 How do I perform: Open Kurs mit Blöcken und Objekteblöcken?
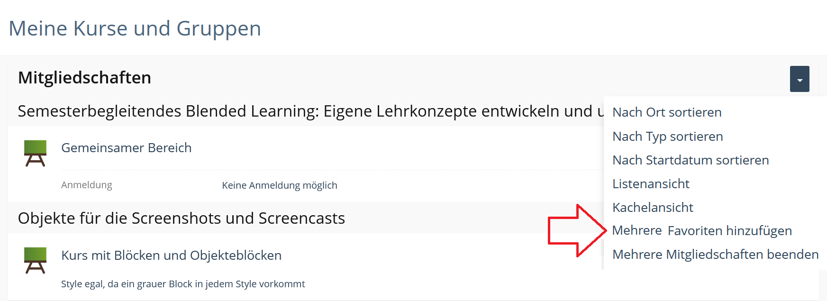click(x=171, y=255)
